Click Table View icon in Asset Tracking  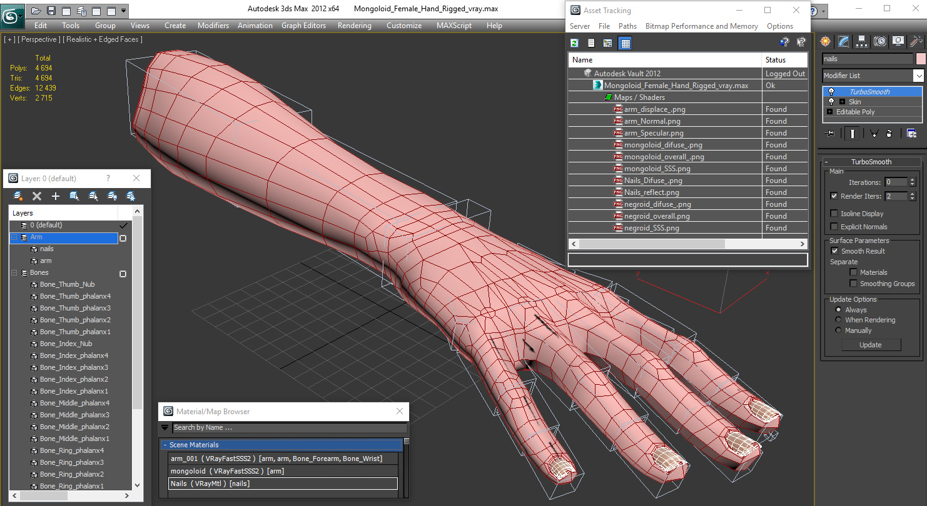click(625, 42)
